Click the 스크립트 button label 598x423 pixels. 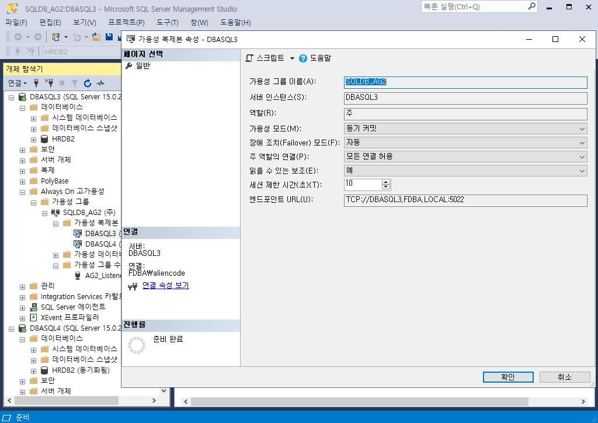[270, 58]
